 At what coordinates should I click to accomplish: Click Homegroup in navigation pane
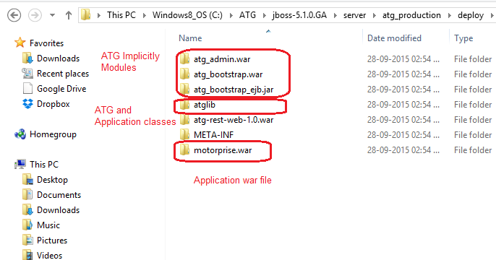coord(53,134)
